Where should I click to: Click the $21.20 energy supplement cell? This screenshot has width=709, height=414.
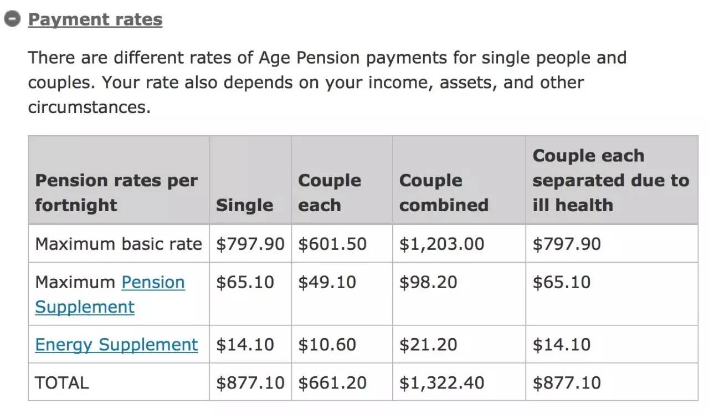[428, 345]
